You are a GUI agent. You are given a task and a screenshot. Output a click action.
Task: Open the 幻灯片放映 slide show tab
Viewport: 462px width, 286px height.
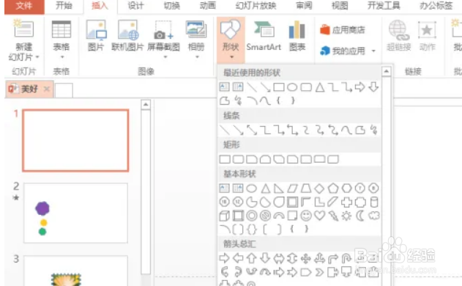(x=256, y=6)
